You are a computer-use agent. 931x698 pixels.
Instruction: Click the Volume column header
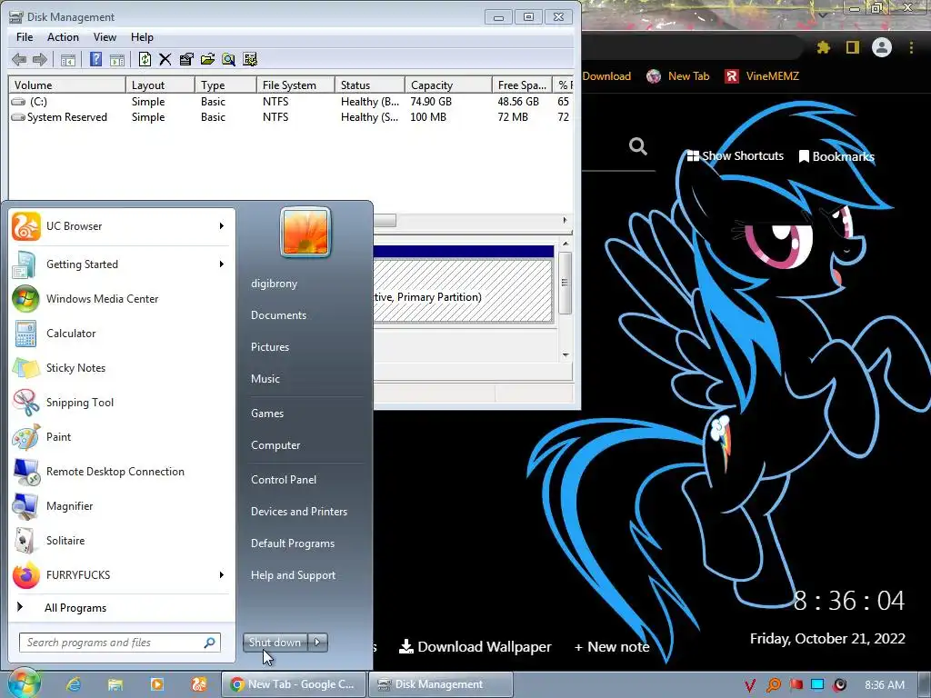tap(66, 85)
